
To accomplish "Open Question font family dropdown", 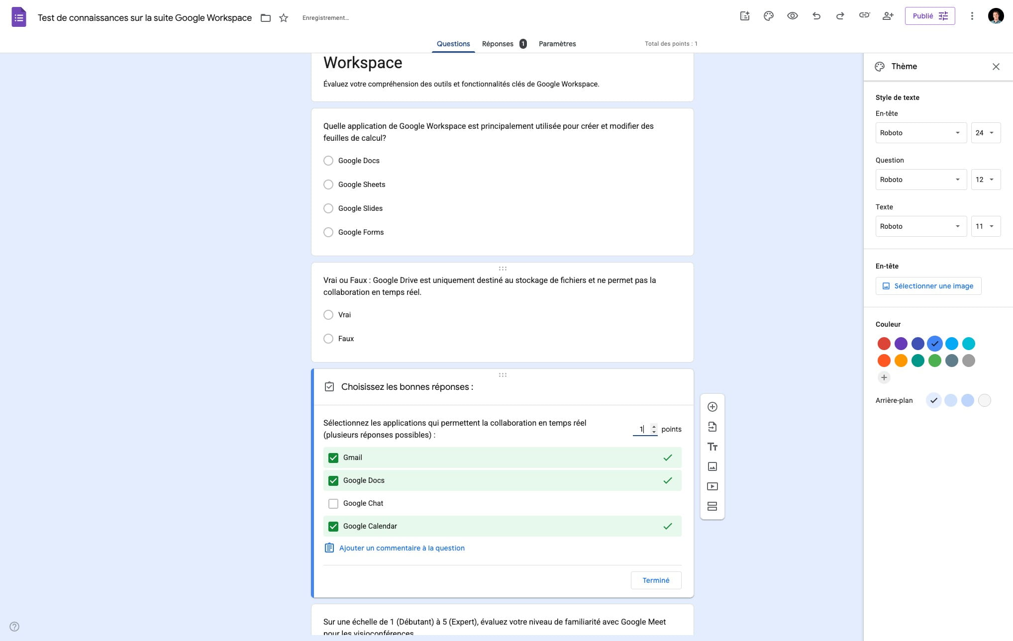I will coord(921,180).
